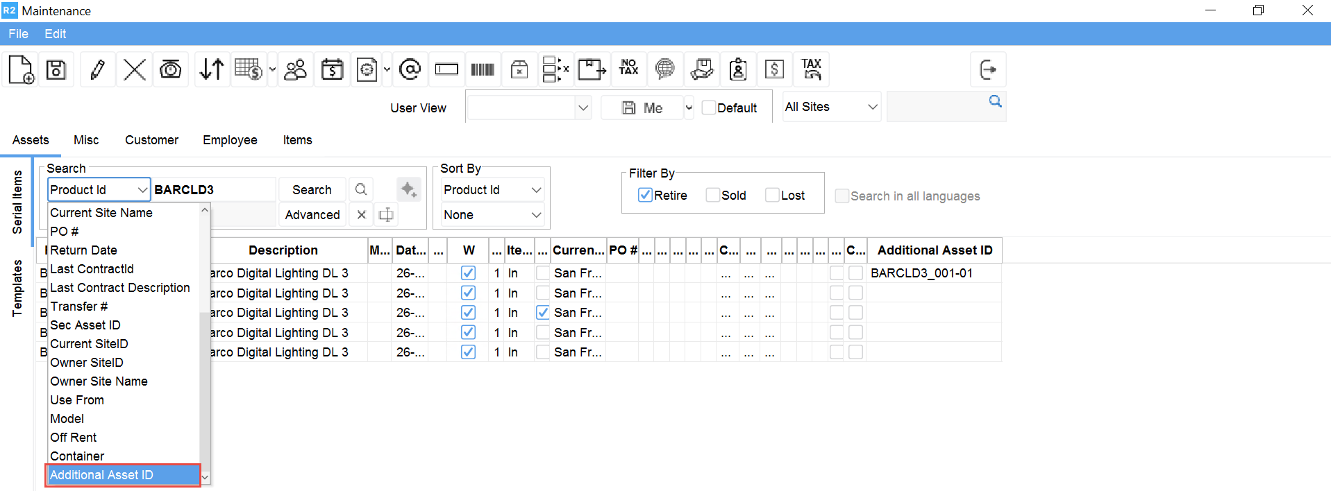Viewport: 1331px width, 491px height.
Task: Click the @ email icon
Action: click(410, 69)
